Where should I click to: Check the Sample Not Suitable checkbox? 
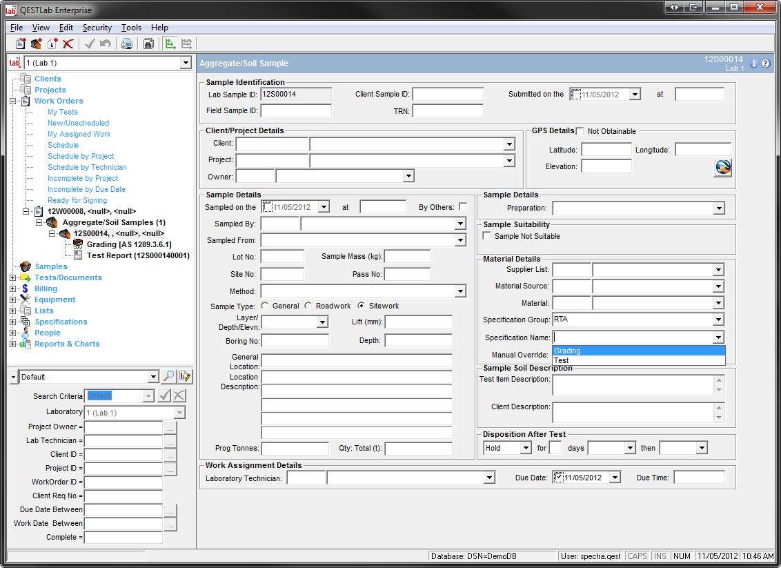487,236
